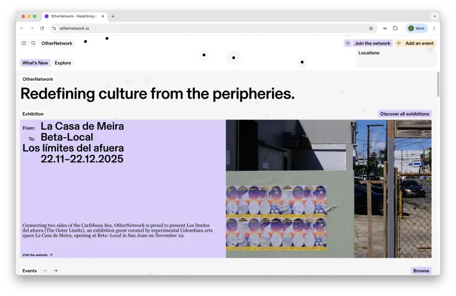Image resolution: width=456 pixels, height=296 pixels.
Task: Click Join the network button
Action: click(x=368, y=43)
